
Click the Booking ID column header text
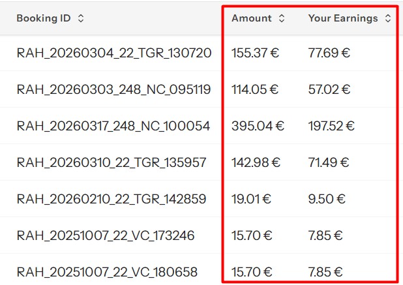[x=44, y=19]
